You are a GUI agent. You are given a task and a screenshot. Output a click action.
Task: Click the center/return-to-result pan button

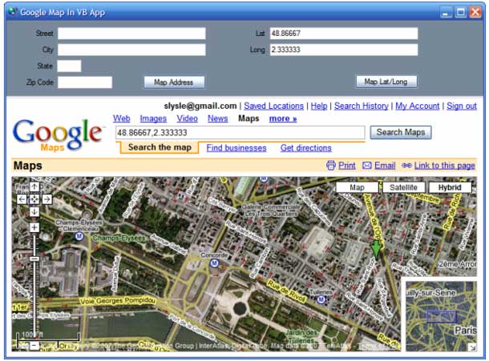click(34, 199)
